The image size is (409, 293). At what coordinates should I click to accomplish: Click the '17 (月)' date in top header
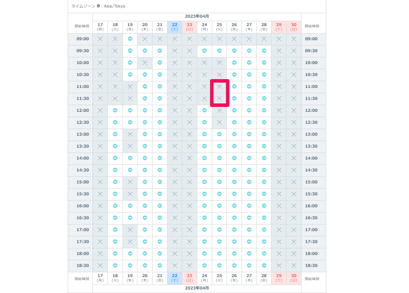tap(100, 27)
